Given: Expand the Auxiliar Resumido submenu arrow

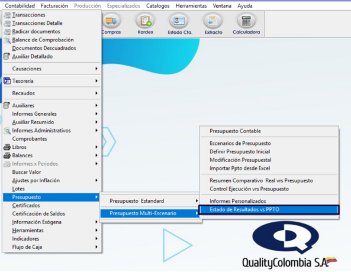Looking at the screenshot, I should click(96, 122).
